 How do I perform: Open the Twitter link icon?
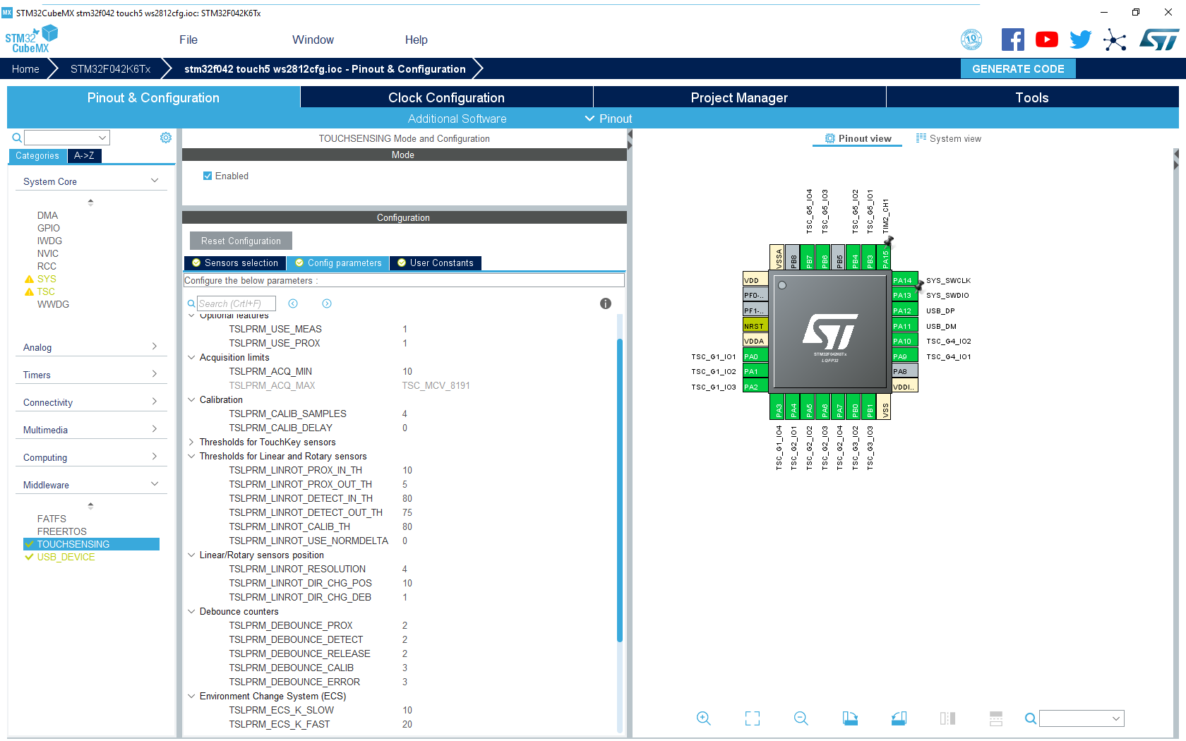pos(1080,40)
